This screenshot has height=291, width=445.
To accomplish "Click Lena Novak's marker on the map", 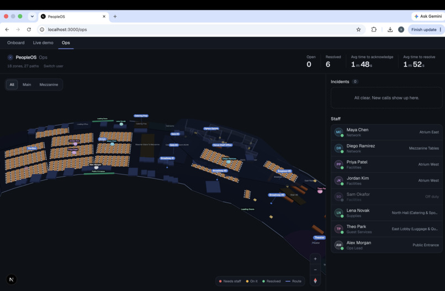I will coord(121,124).
